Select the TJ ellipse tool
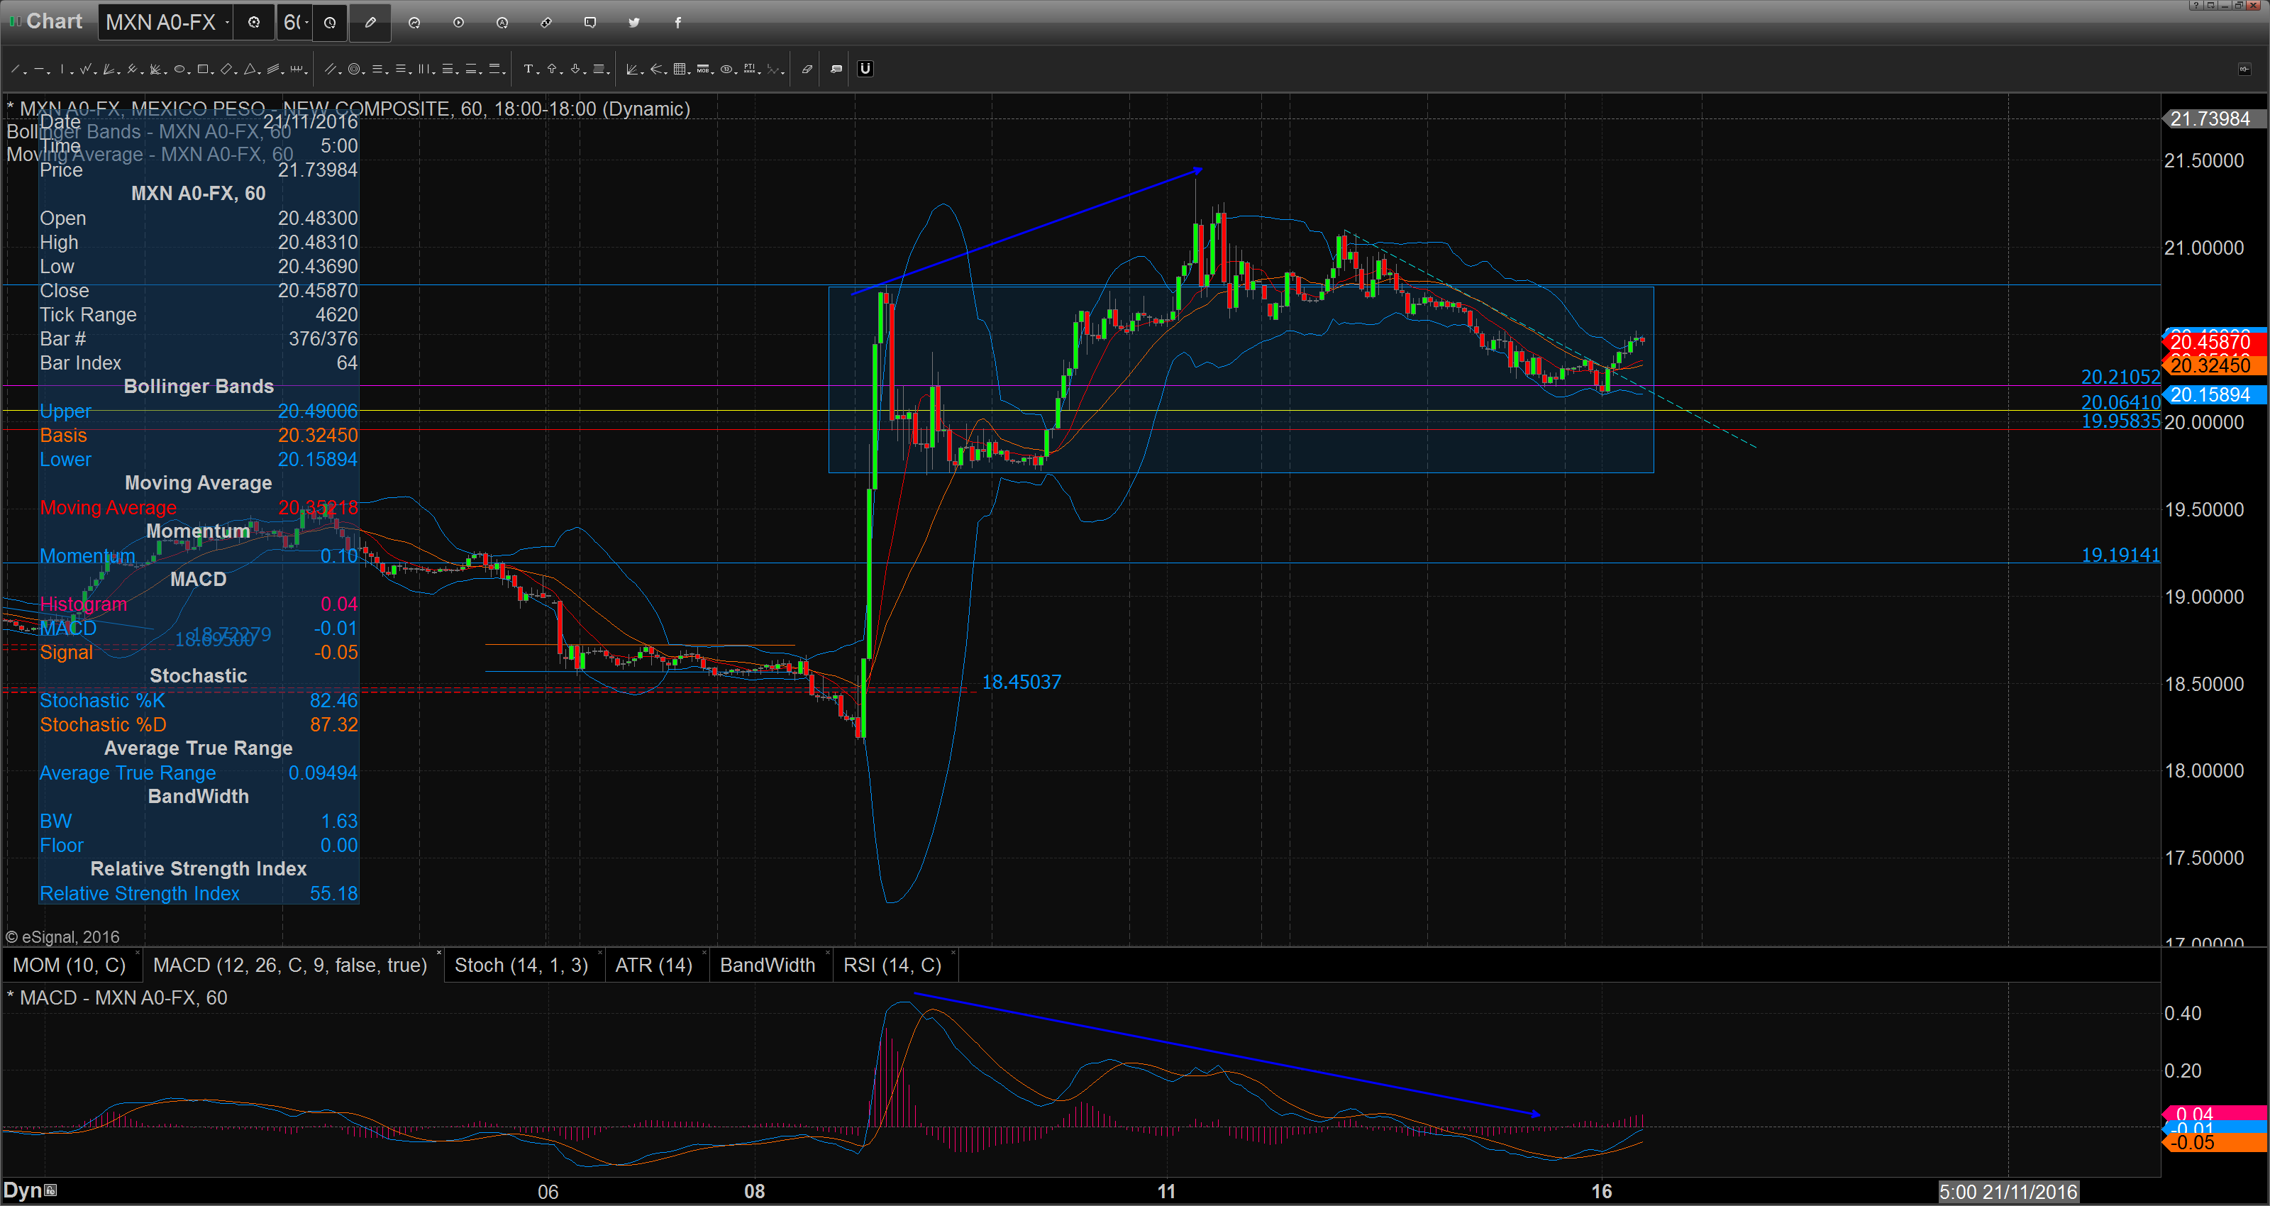 point(726,69)
